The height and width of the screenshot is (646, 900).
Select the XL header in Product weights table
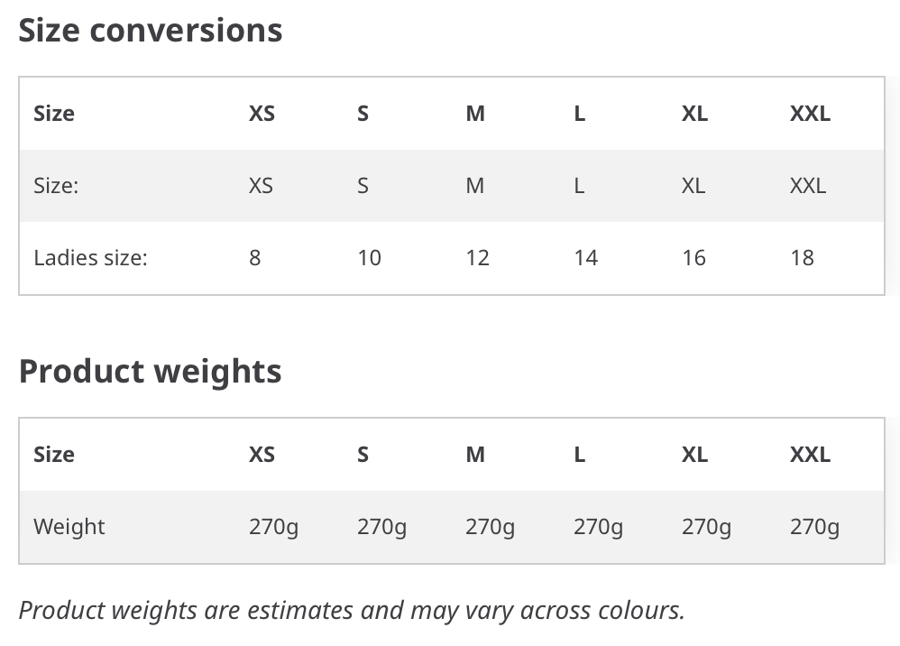coord(694,454)
